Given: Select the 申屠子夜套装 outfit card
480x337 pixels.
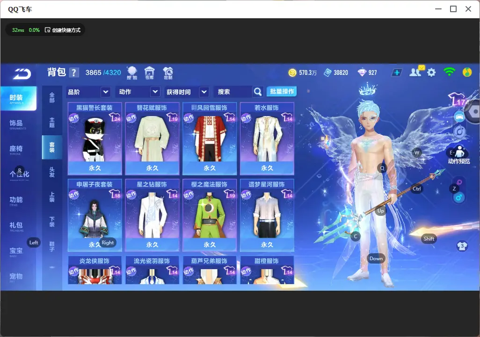Looking at the screenshot, I should pyautogui.click(x=95, y=215).
